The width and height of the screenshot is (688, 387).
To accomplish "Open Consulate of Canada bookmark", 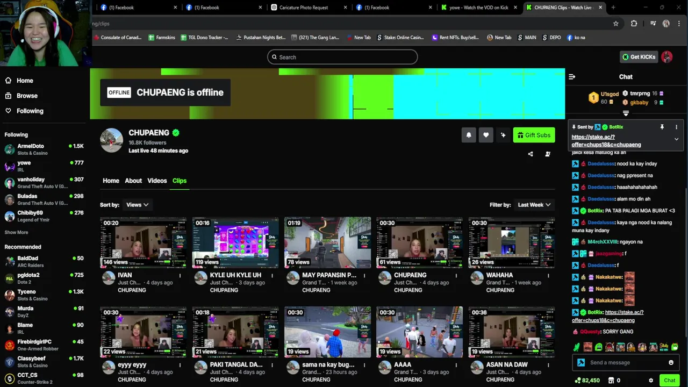I will click(x=117, y=38).
